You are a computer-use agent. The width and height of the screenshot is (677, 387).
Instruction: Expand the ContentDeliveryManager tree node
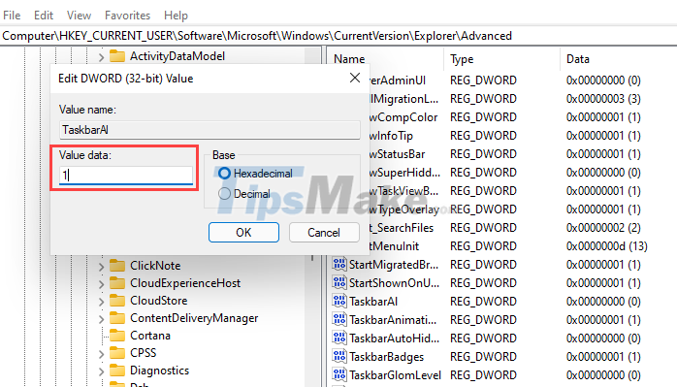101,319
